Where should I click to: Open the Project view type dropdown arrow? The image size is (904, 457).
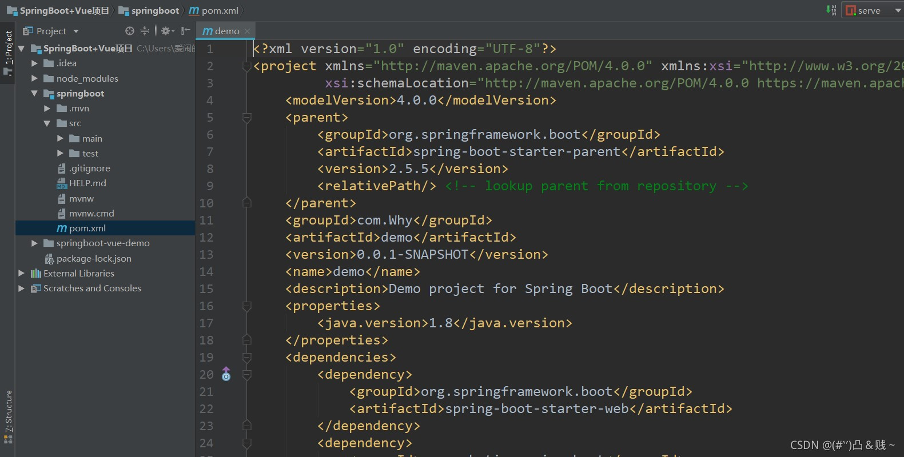click(x=76, y=31)
